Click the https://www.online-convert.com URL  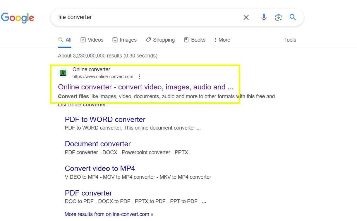point(103,76)
